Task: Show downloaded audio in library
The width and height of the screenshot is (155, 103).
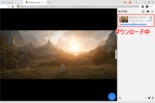Action: click(x=152, y=11)
